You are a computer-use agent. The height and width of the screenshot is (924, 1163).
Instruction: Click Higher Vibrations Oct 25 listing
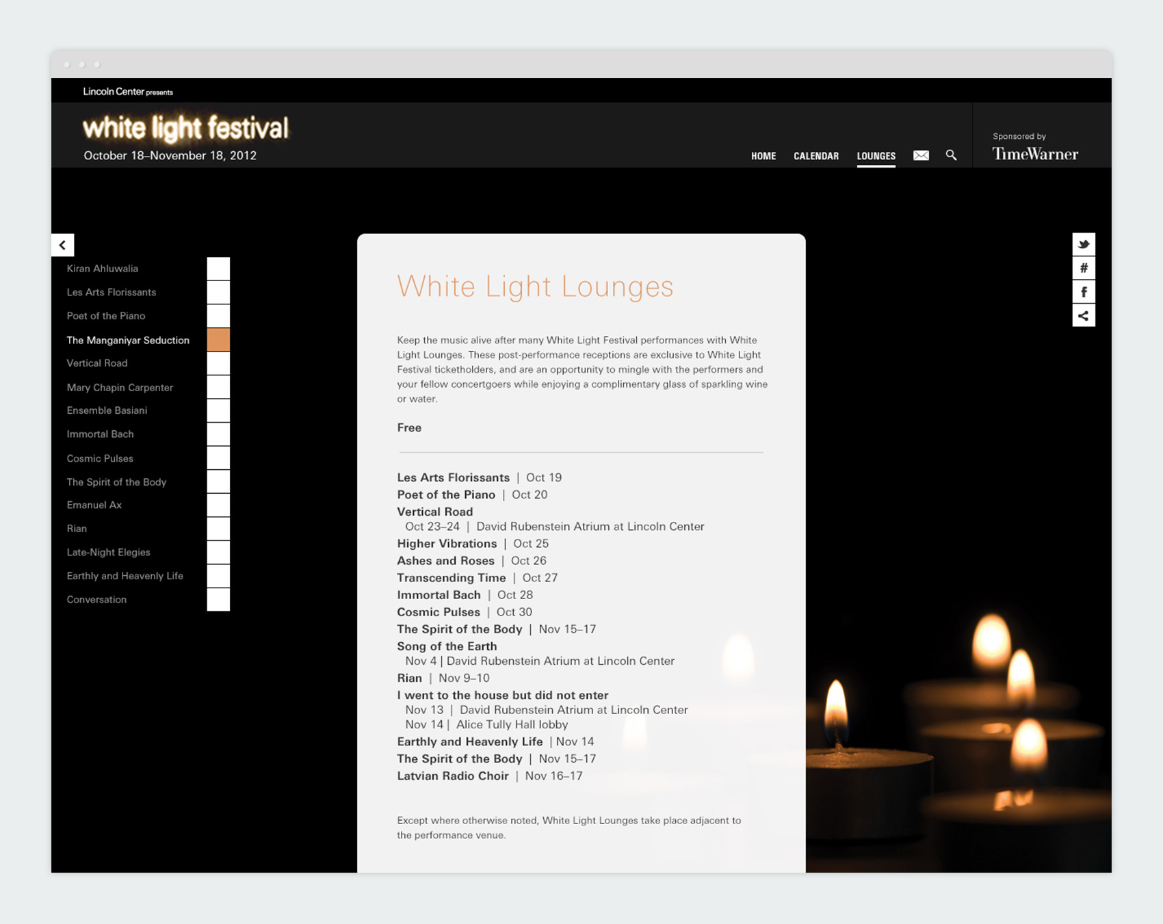click(x=473, y=544)
